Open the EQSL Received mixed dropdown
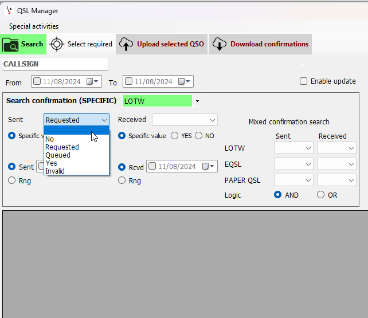 click(336, 164)
